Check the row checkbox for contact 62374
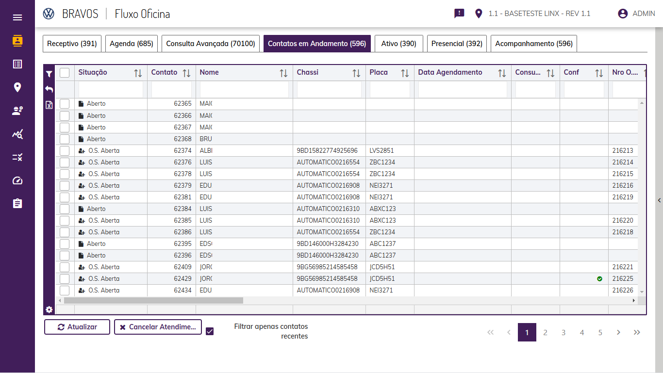 [65, 150]
